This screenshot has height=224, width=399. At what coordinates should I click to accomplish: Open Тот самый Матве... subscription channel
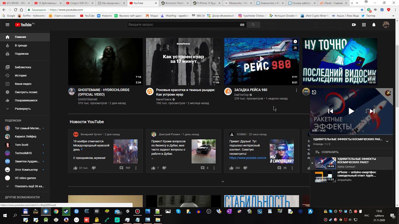(x=25, y=128)
